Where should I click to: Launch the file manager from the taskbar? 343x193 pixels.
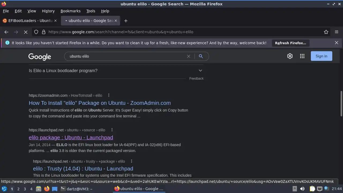39,189
